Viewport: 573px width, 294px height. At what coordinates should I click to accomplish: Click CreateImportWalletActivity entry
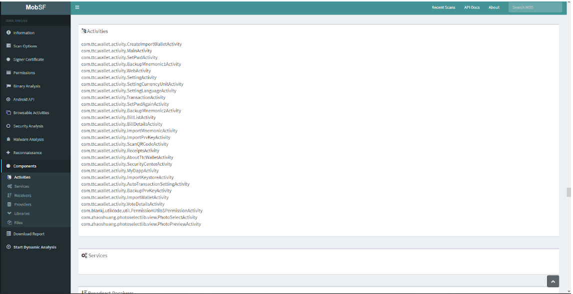[131, 44]
